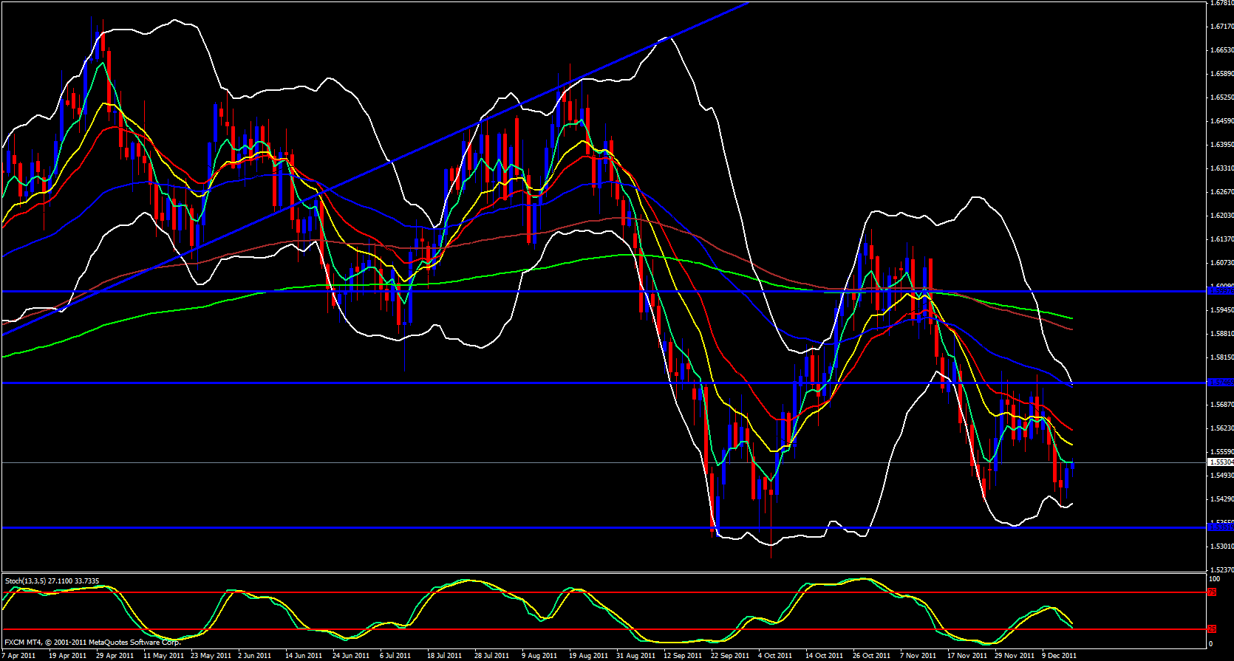Screen dimensions: 1234x661
Task: Click the 9 Dec 2011 date label
Action: (1059, 655)
